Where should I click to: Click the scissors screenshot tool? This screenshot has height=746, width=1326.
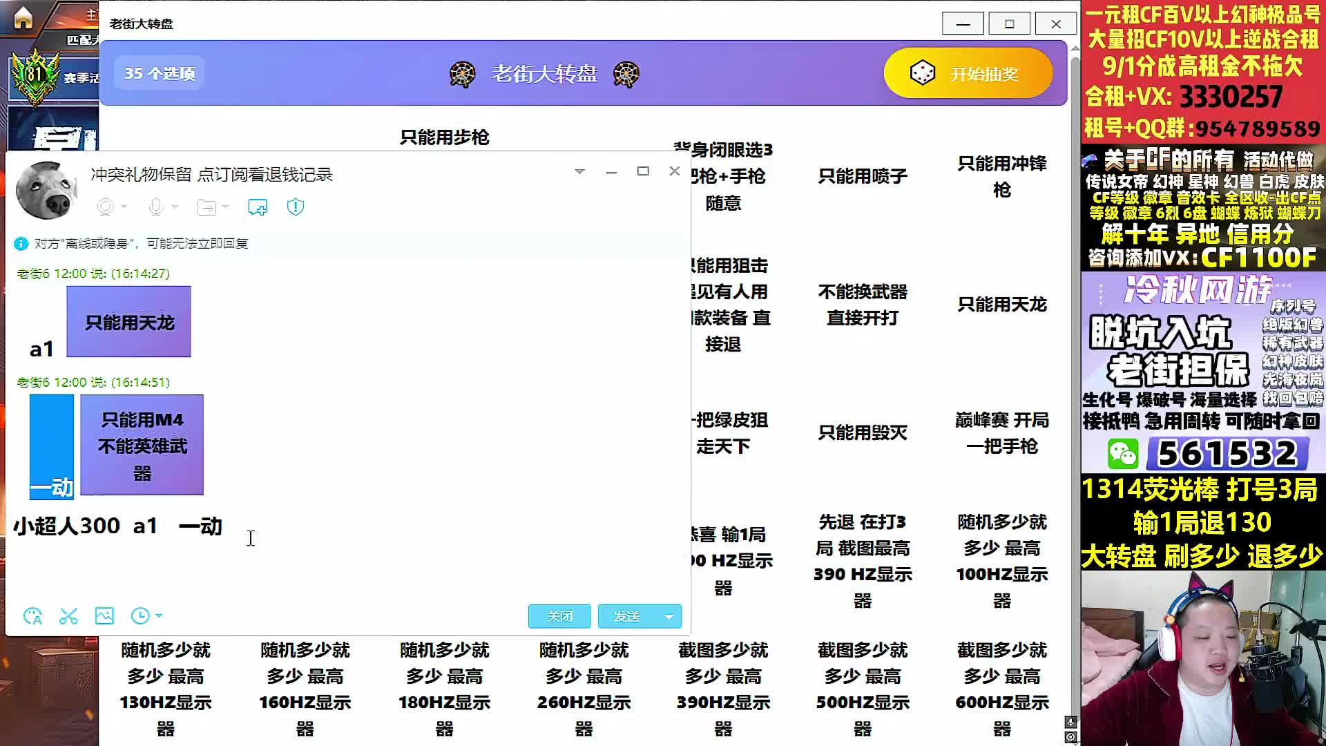68,615
